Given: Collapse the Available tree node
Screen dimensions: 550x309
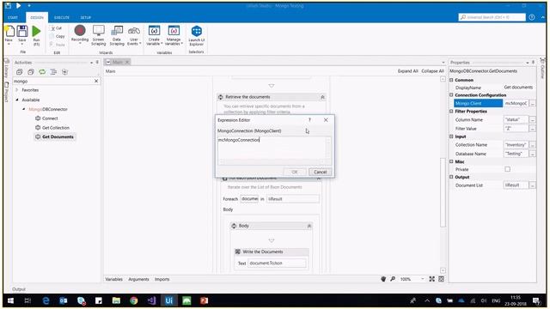Looking at the screenshot, I should click(17, 100).
